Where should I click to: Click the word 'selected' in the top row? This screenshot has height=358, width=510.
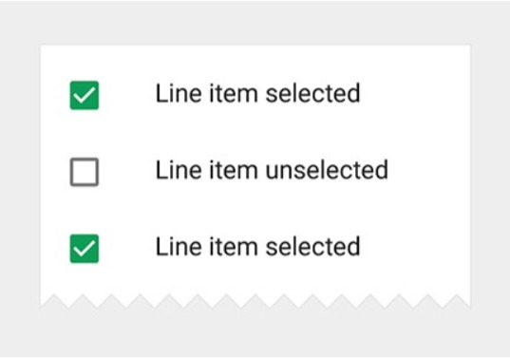tap(312, 94)
